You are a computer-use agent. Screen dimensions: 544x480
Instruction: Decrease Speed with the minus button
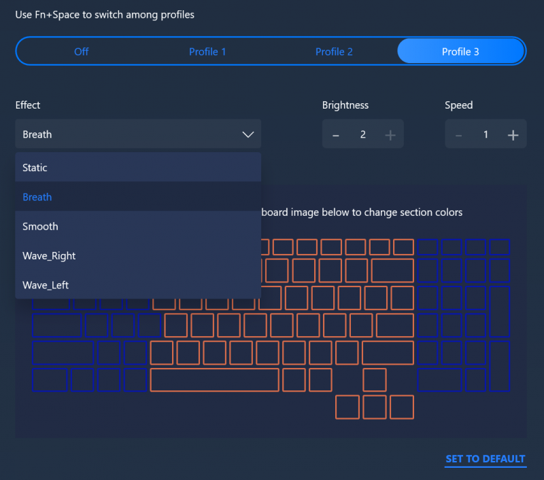[459, 134]
